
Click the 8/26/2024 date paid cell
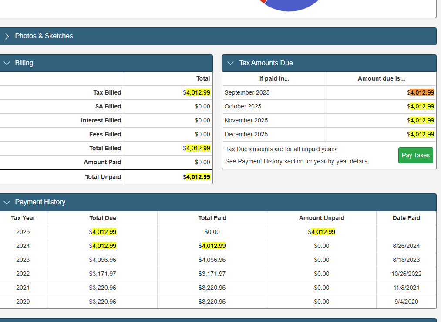tap(406, 246)
